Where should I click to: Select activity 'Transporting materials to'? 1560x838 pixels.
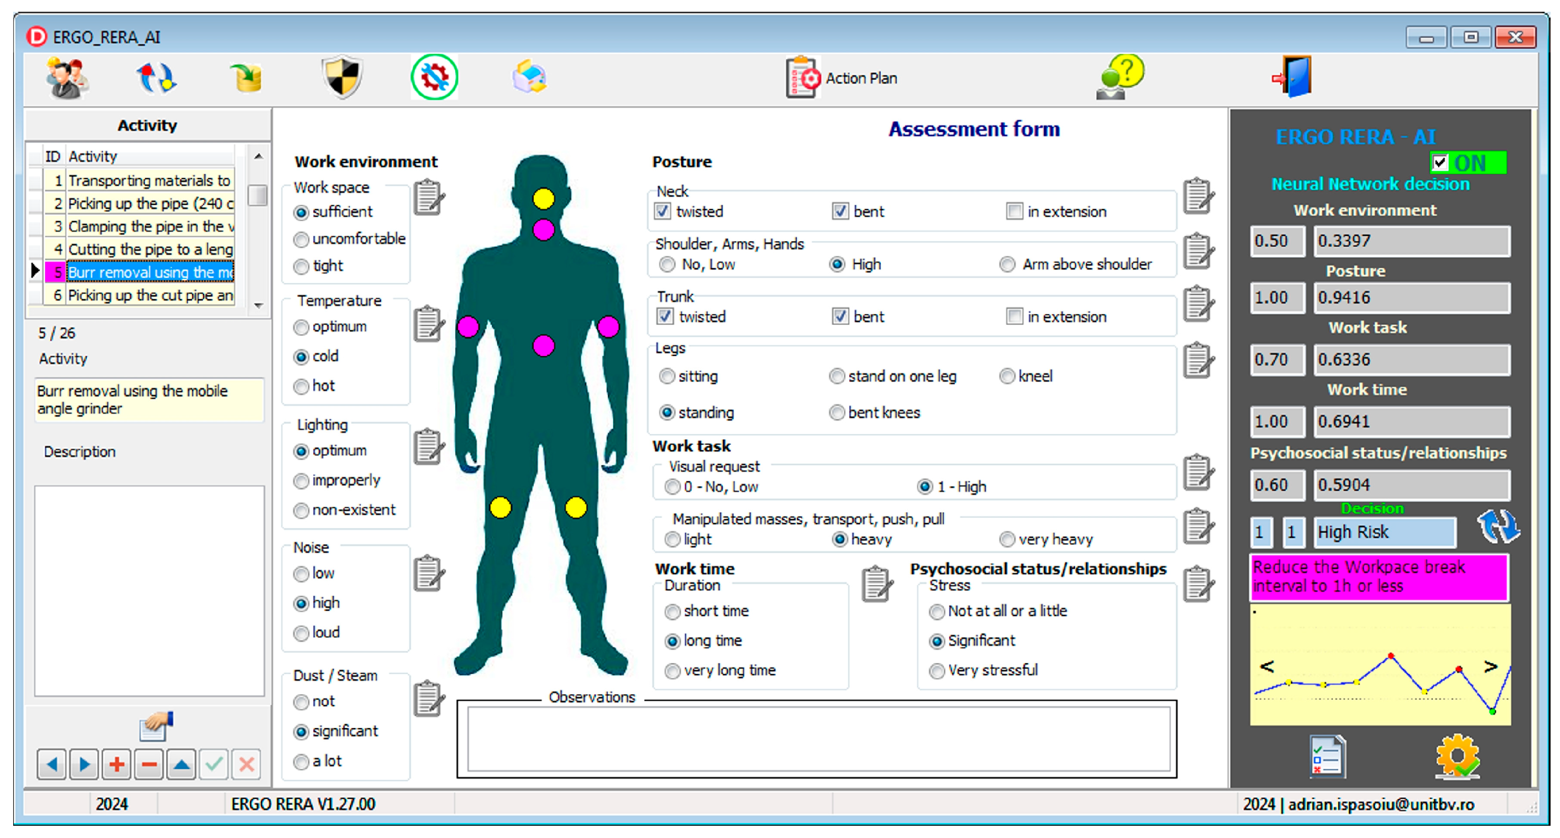click(150, 180)
